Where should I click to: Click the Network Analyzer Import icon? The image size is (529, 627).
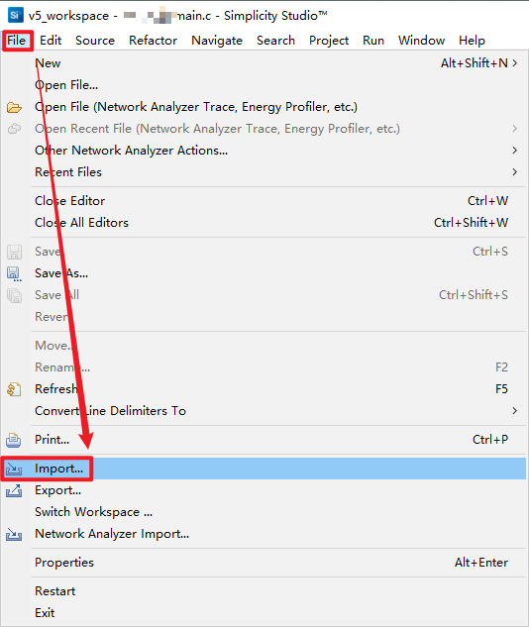tap(14, 534)
